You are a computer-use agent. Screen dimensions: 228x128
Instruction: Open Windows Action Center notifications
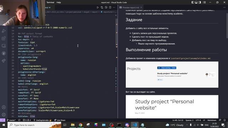pos(223,125)
